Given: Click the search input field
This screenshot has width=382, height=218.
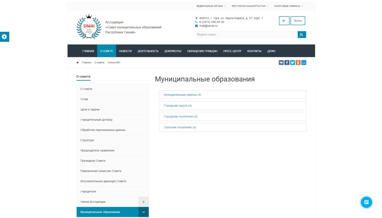Looking at the screenshot, I should click(245, 34).
